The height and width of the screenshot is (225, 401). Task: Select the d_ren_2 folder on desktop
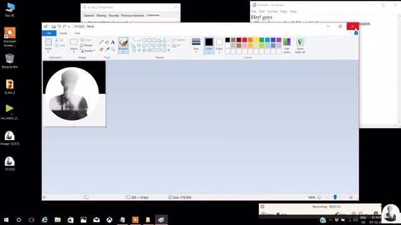coord(10,87)
